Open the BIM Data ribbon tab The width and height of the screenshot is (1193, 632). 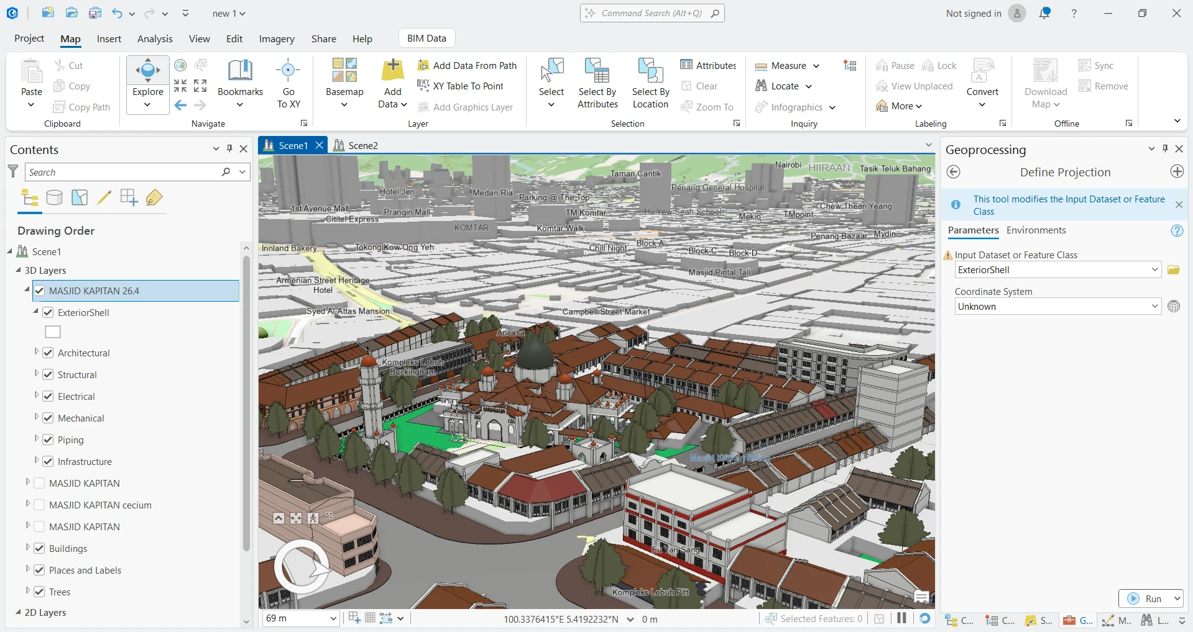426,38
